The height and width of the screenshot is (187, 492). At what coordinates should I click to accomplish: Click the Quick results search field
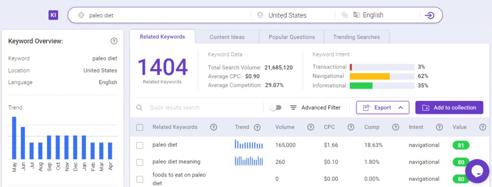tap(201, 107)
